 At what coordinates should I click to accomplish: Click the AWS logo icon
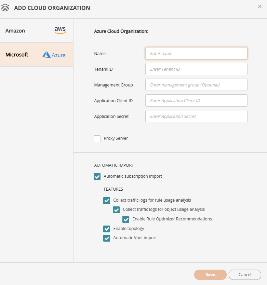tap(60, 31)
